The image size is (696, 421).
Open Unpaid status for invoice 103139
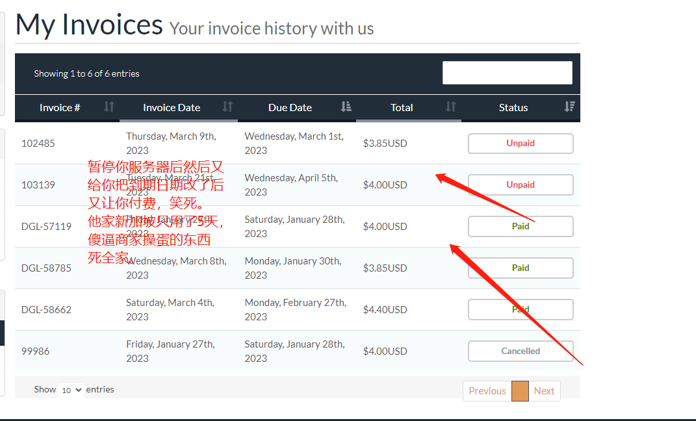(x=521, y=185)
